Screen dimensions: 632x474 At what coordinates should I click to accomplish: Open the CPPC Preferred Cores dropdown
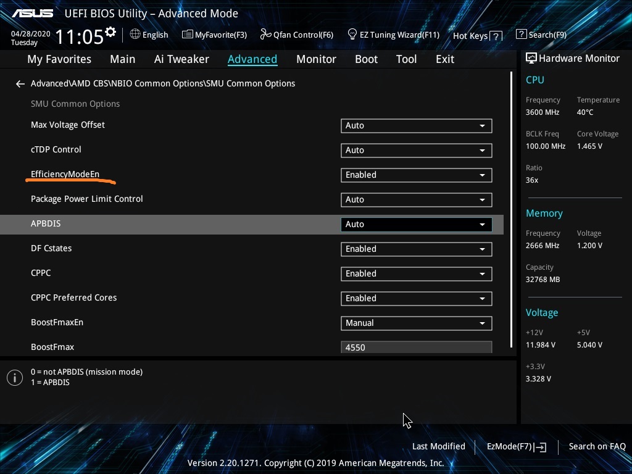417,298
